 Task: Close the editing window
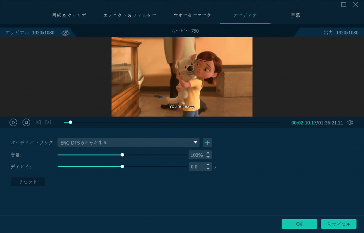coord(355,5)
